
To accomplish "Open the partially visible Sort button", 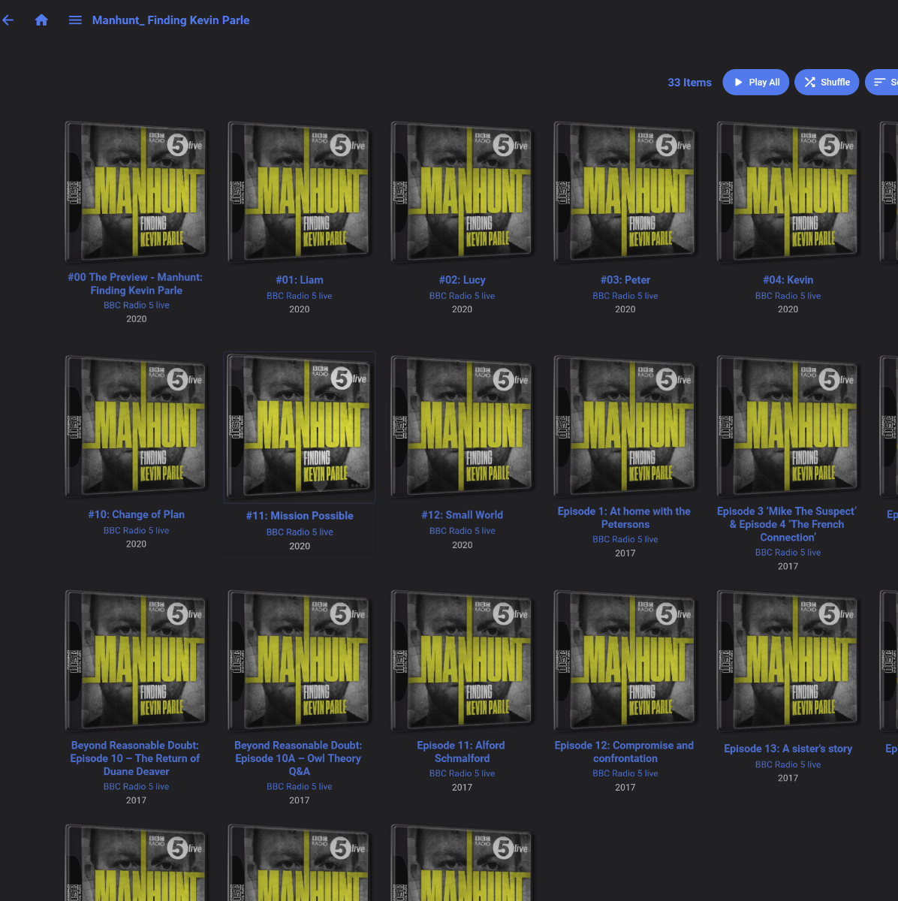I will tap(882, 83).
